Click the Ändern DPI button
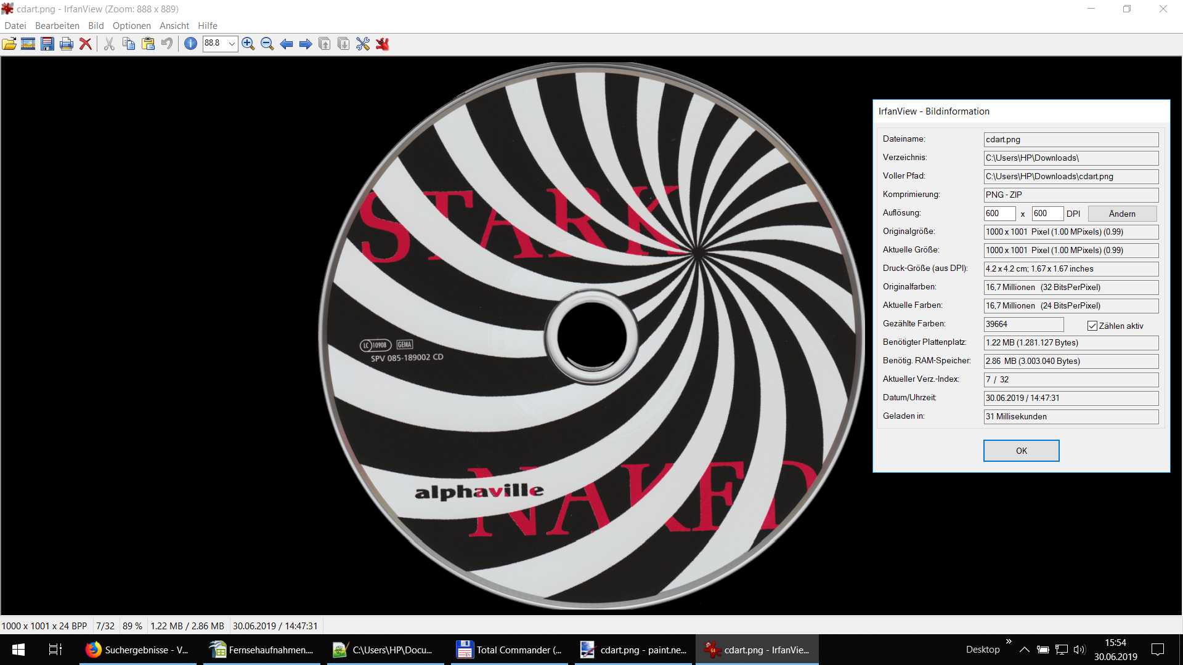Image resolution: width=1183 pixels, height=665 pixels. tap(1122, 214)
